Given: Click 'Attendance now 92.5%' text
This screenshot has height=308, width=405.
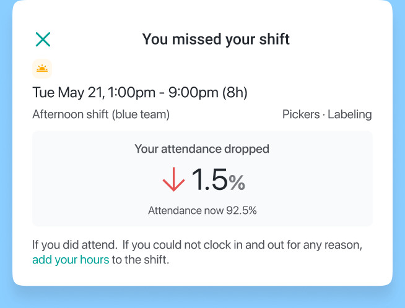Looking at the screenshot, I should pos(202,210).
